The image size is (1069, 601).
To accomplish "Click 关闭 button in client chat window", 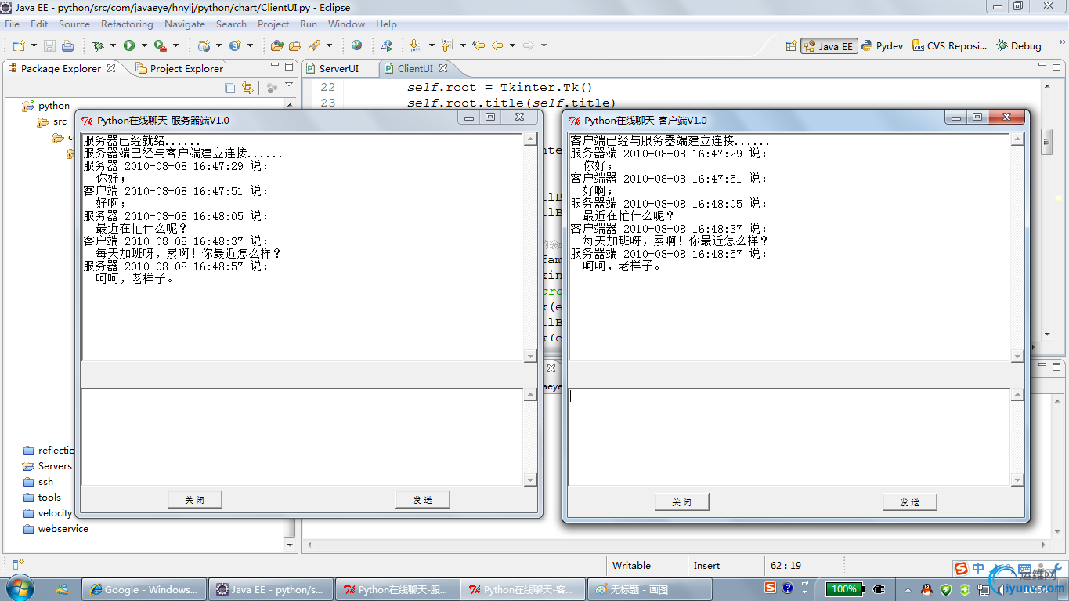I will pyautogui.click(x=682, y=502).
